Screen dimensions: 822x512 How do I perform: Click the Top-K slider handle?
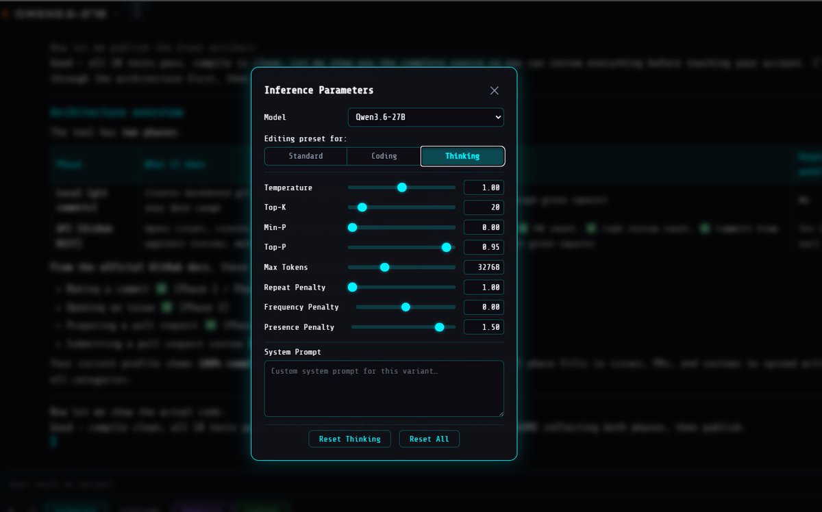pos(362,207)
